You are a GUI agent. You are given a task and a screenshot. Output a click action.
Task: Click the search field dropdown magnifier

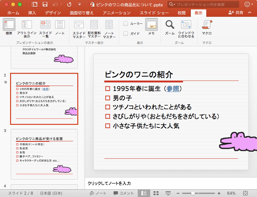(172, 4)
